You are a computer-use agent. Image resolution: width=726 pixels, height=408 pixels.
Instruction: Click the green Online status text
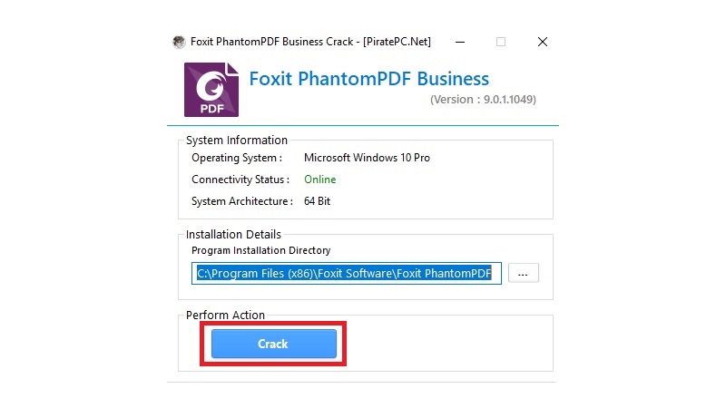click(x=319, y=180)
